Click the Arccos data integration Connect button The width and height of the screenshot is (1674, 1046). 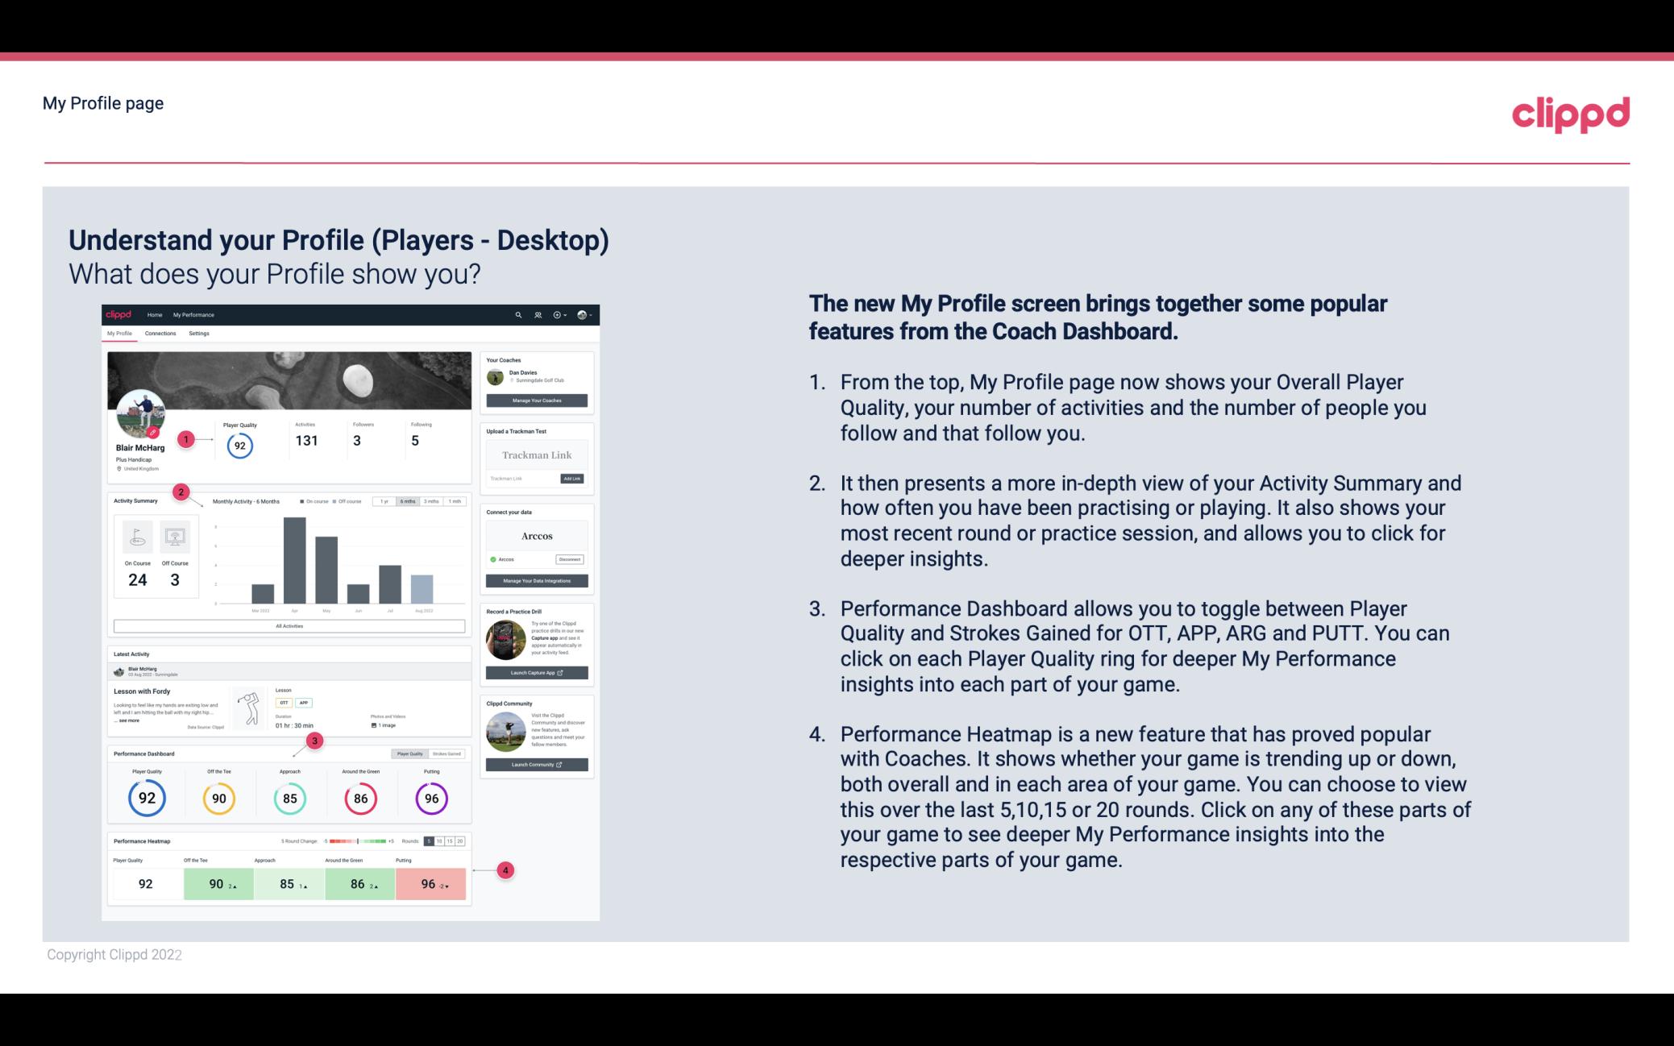[570, 559]
